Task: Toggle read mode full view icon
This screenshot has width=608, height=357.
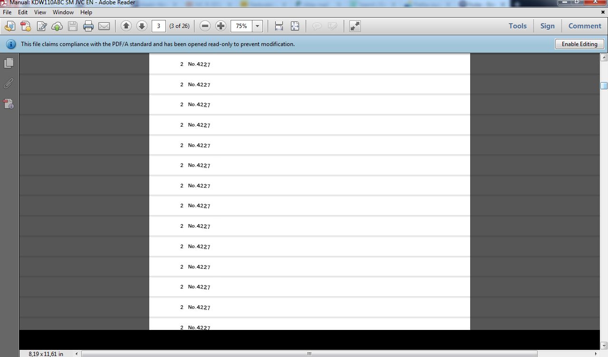Action: (355, 26)
